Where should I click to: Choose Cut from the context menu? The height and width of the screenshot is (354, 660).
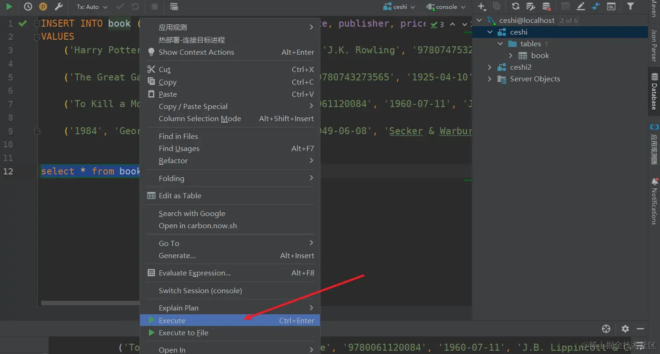point(230,69)
